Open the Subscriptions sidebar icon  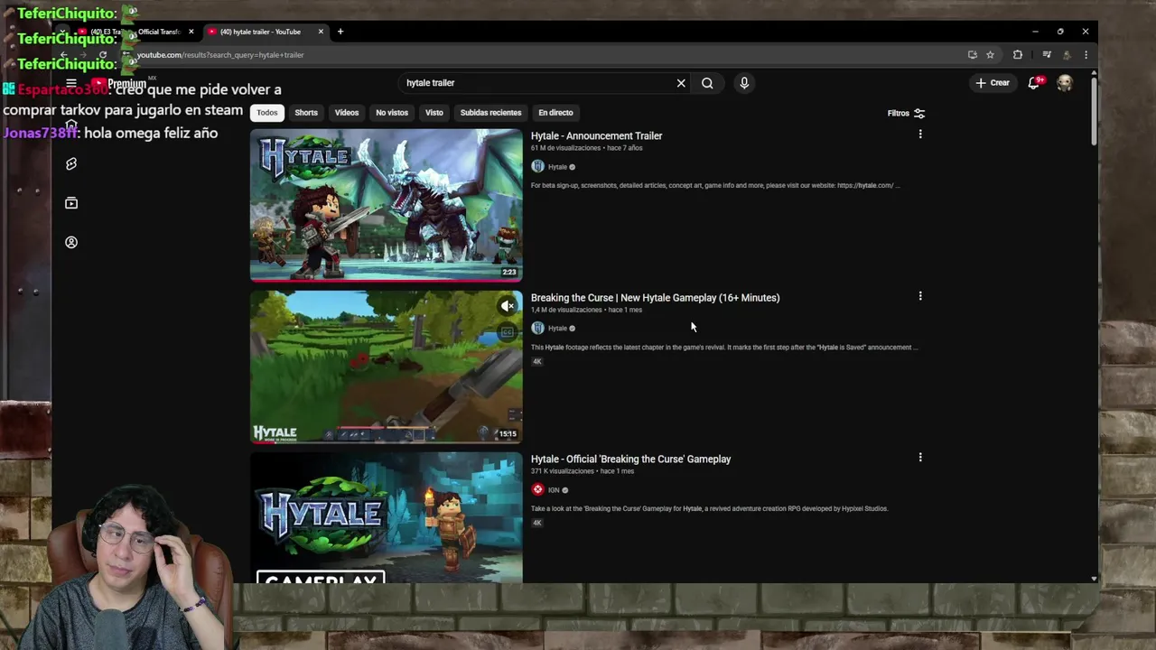tap(71, 203)
